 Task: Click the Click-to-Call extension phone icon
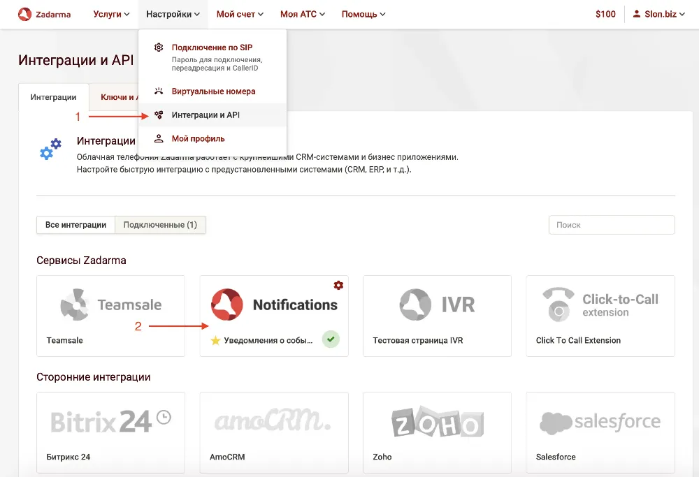[x=559, y=304]
